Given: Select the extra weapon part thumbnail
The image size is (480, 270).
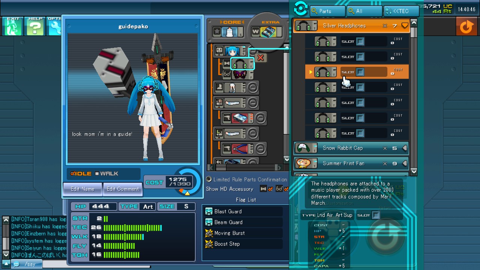Looking at the screenshot, I should (268, 32).
